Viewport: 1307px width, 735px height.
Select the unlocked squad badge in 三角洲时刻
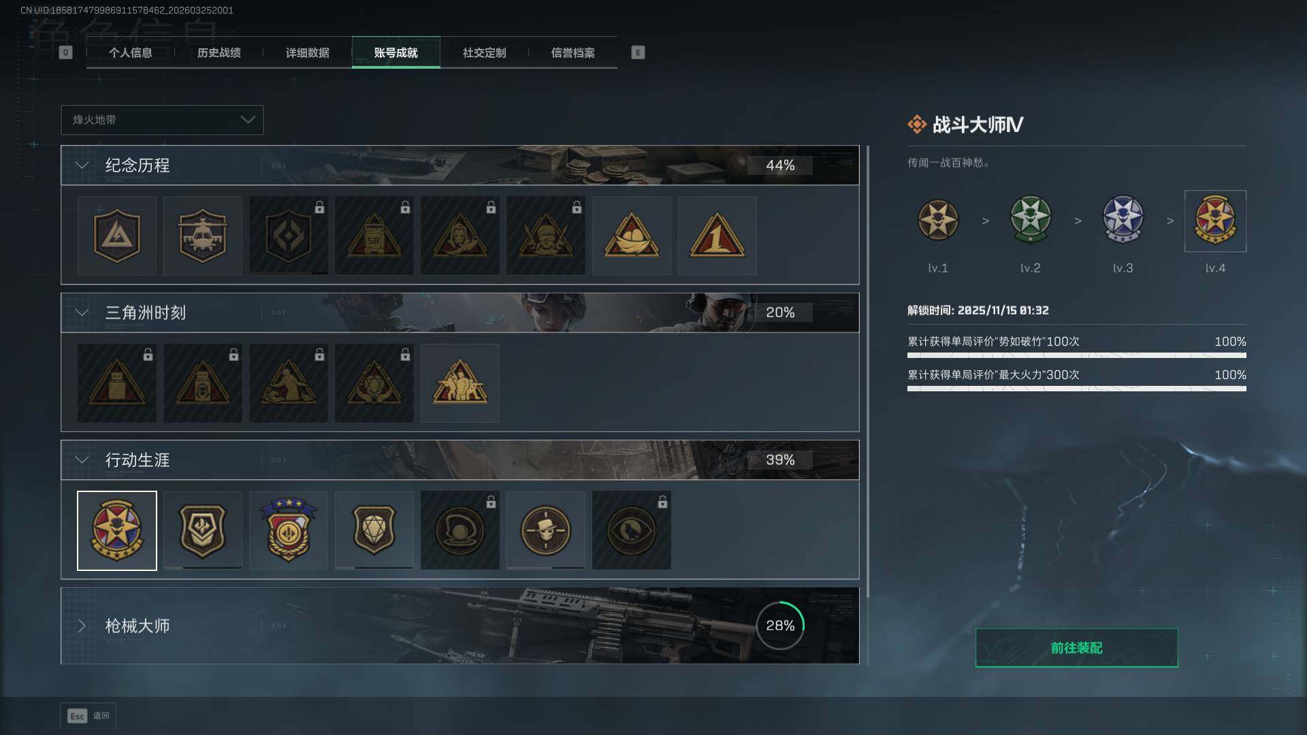(459, 382)
